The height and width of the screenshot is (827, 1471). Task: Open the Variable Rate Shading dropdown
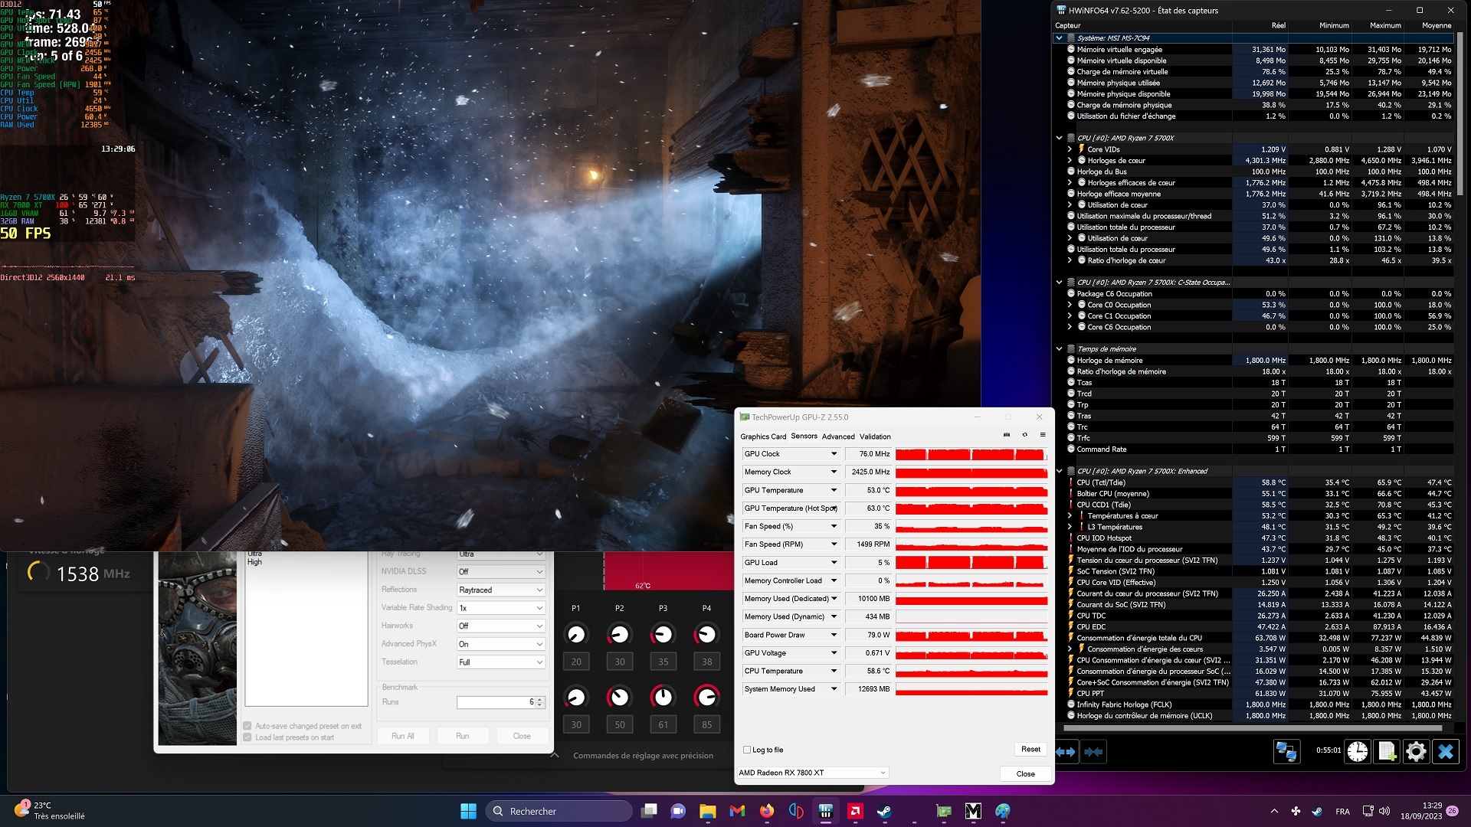pos(501,608)
